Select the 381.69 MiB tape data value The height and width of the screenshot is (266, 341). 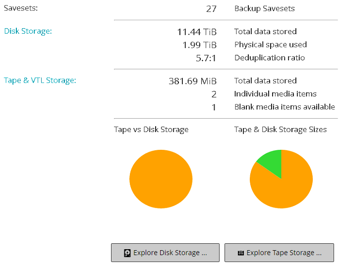[x=192, y=81]
